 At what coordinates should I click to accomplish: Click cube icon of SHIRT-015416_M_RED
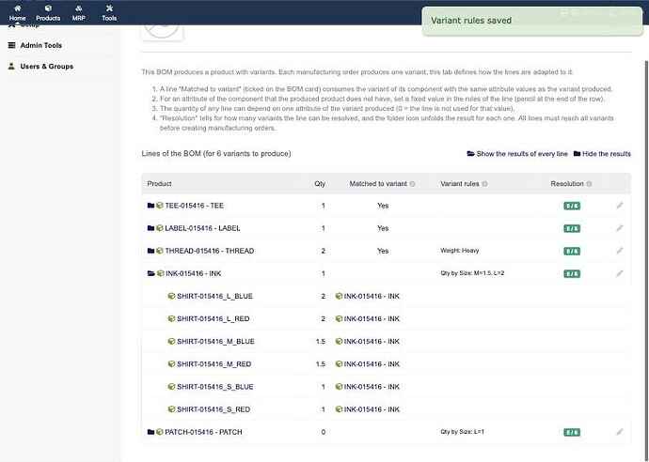click(171, 364)
